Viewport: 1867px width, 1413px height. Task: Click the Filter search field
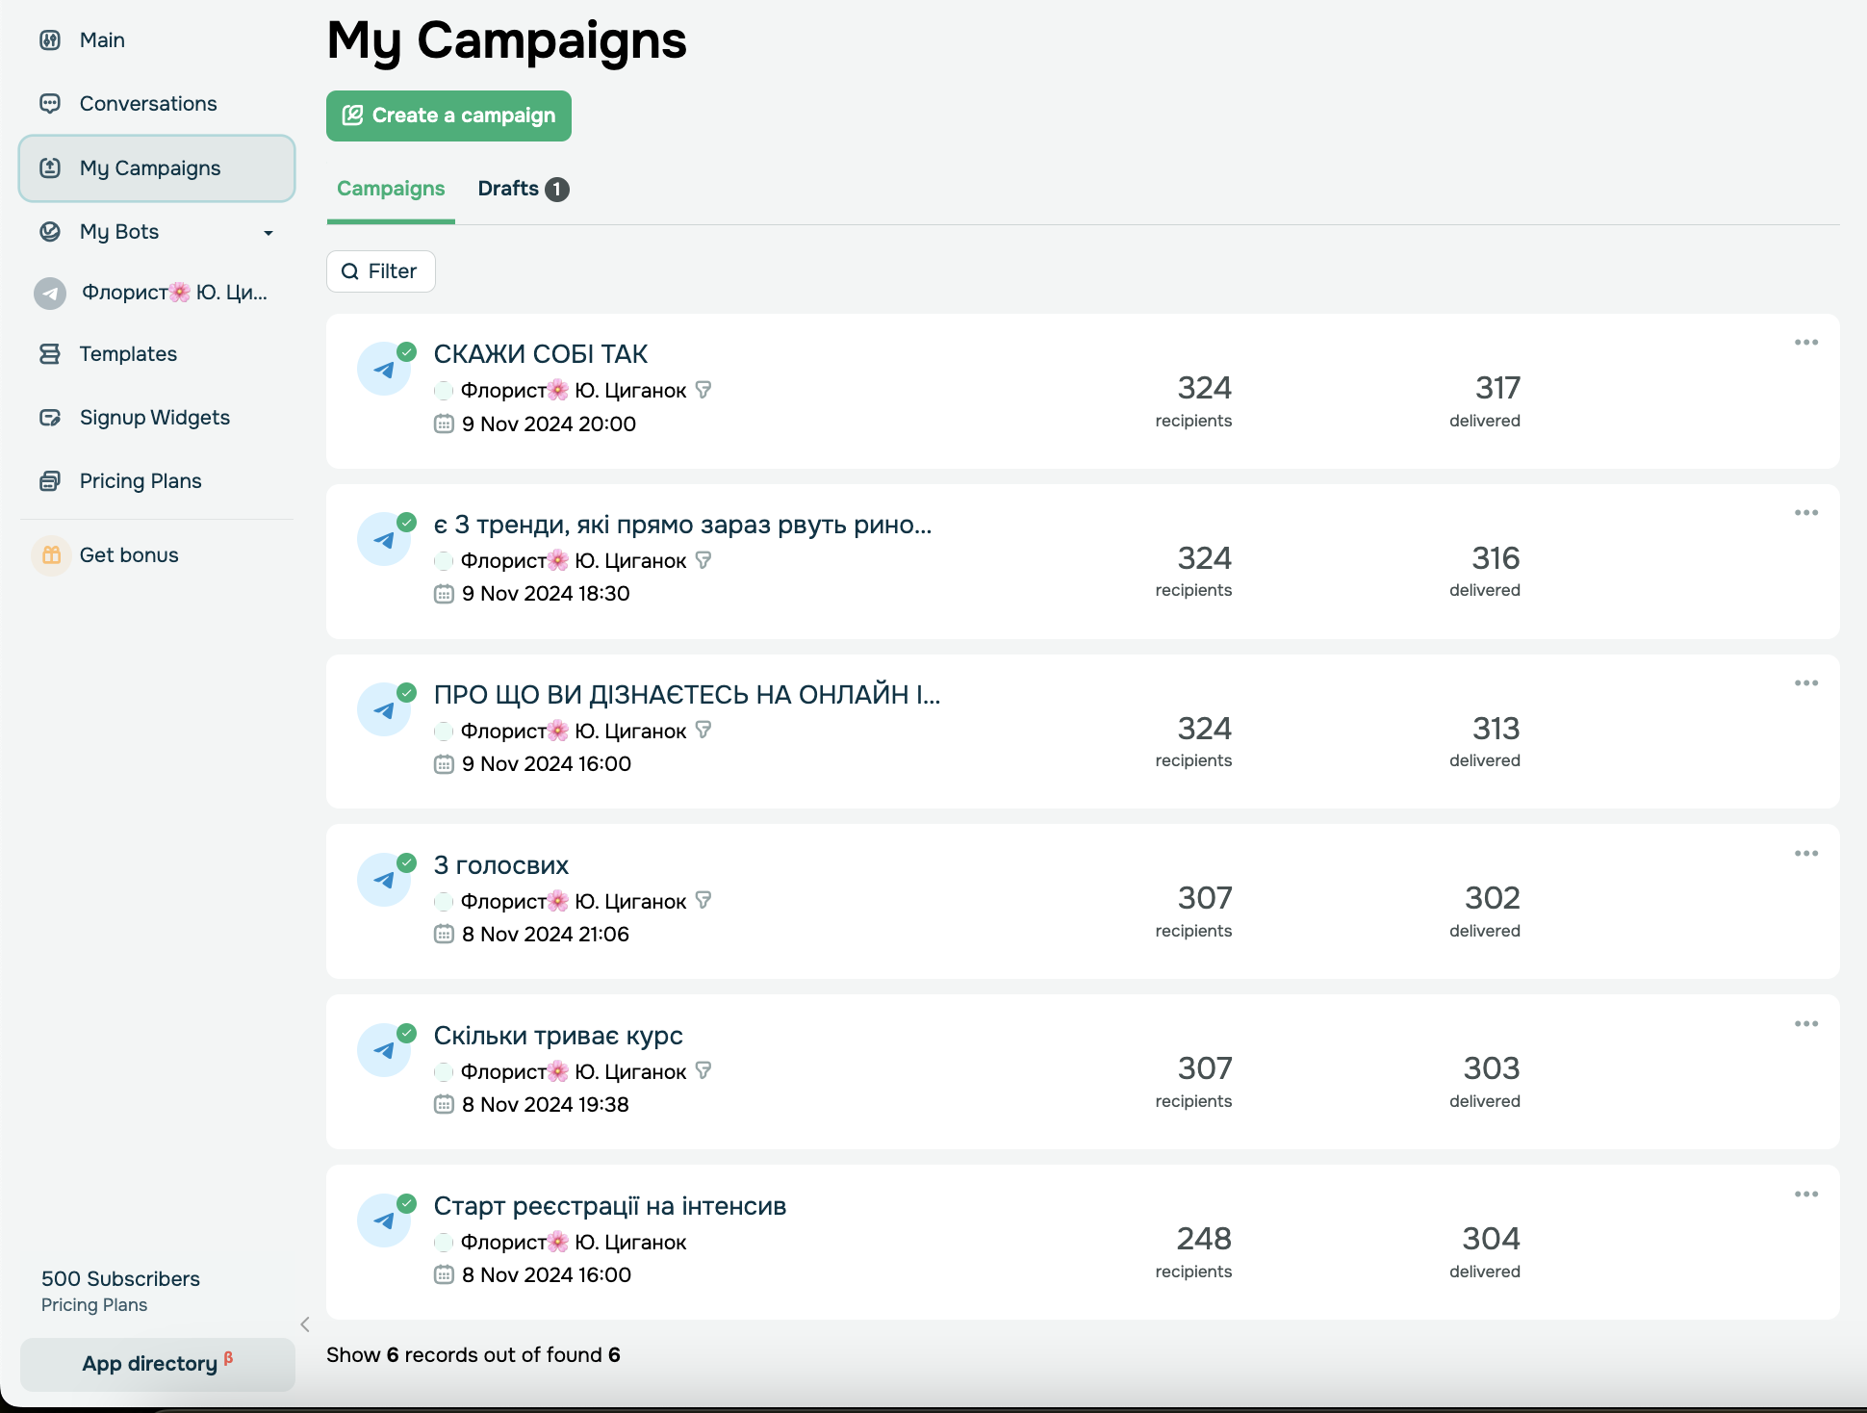(x=381, y=271)
